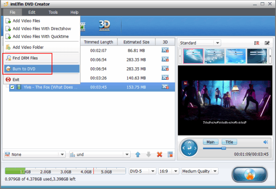Select the third menu template thumbnail
Viewport: 276px width, 189px height.
pyautogui.click(x=236, y=56)
